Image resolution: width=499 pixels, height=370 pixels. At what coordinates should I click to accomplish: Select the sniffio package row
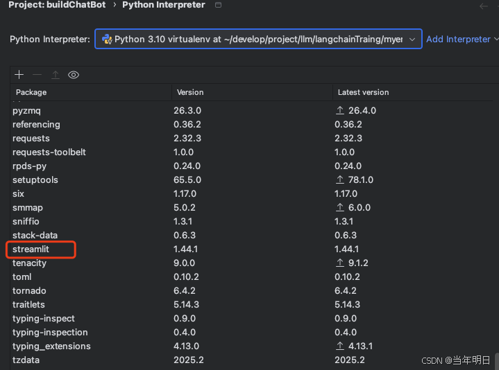pos(253,221)
